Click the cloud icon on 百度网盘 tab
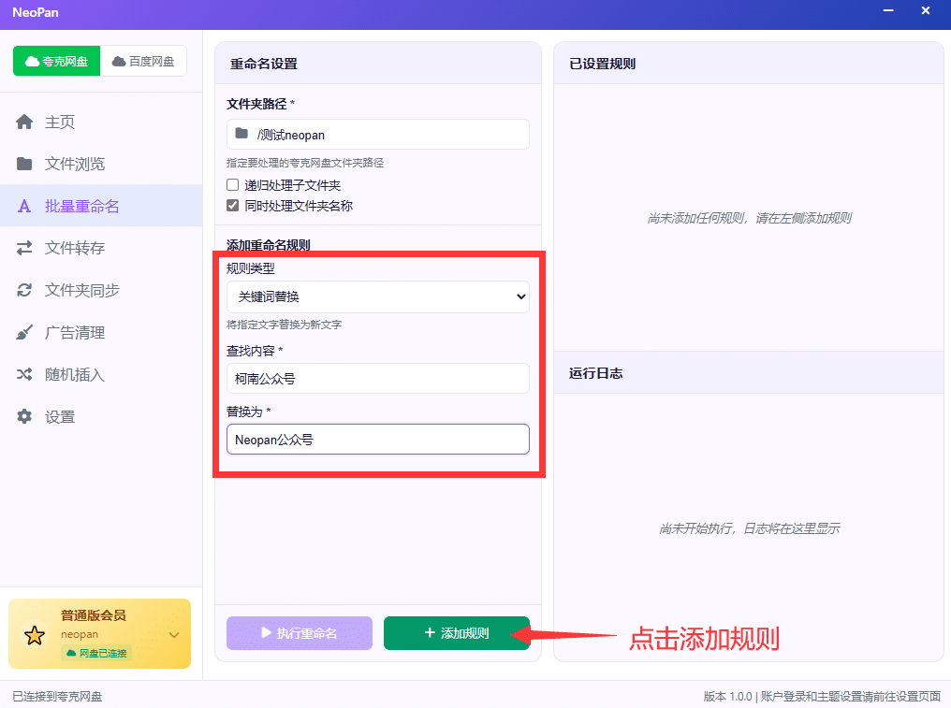This screenshot has width=951, height=708. point(119,61)
